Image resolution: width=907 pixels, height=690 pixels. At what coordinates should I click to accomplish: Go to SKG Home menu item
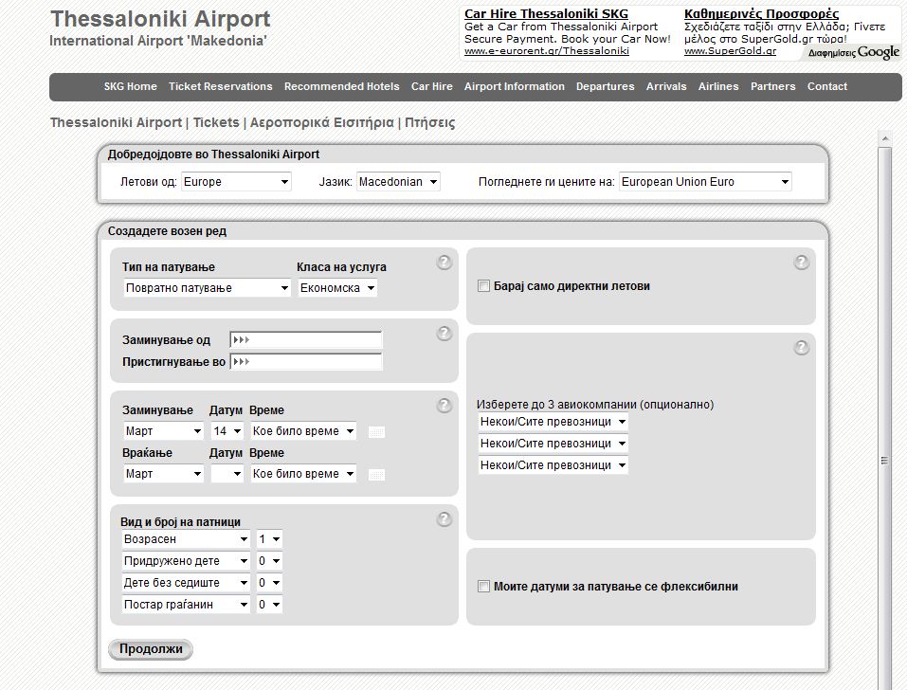pyautogui.click(x=130, y=86)
